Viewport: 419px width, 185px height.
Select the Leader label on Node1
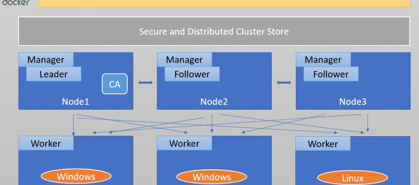(x=53, y=74)
